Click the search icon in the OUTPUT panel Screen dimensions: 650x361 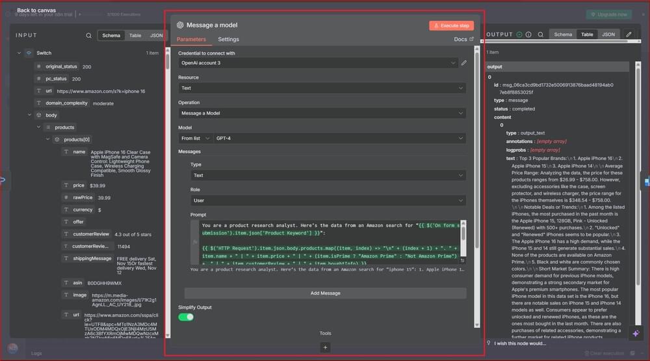click(539, 34)
